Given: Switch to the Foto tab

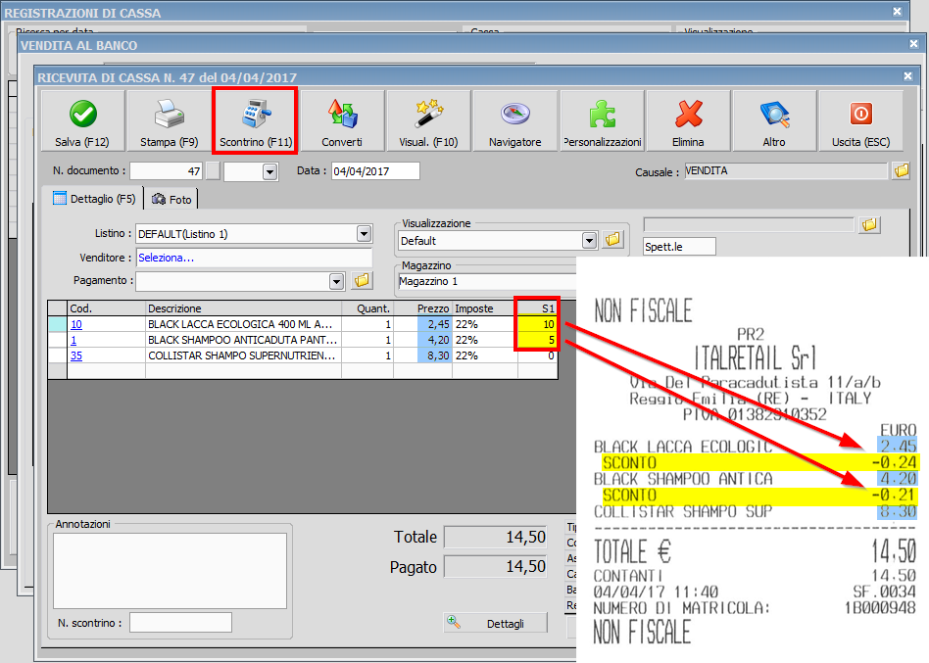Looking at the screenshot, I should click(x=172, y=199).
